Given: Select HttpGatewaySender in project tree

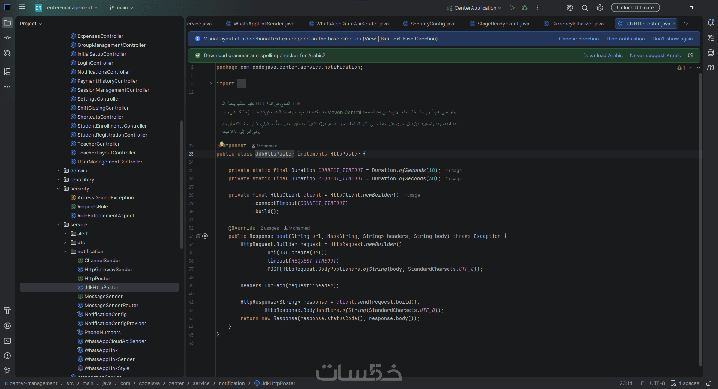Looking at the screenshot, I should click(108, 269).
